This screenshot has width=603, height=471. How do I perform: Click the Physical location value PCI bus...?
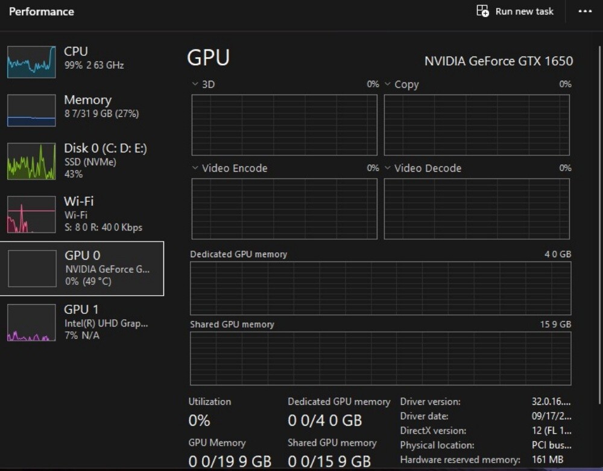552,445
